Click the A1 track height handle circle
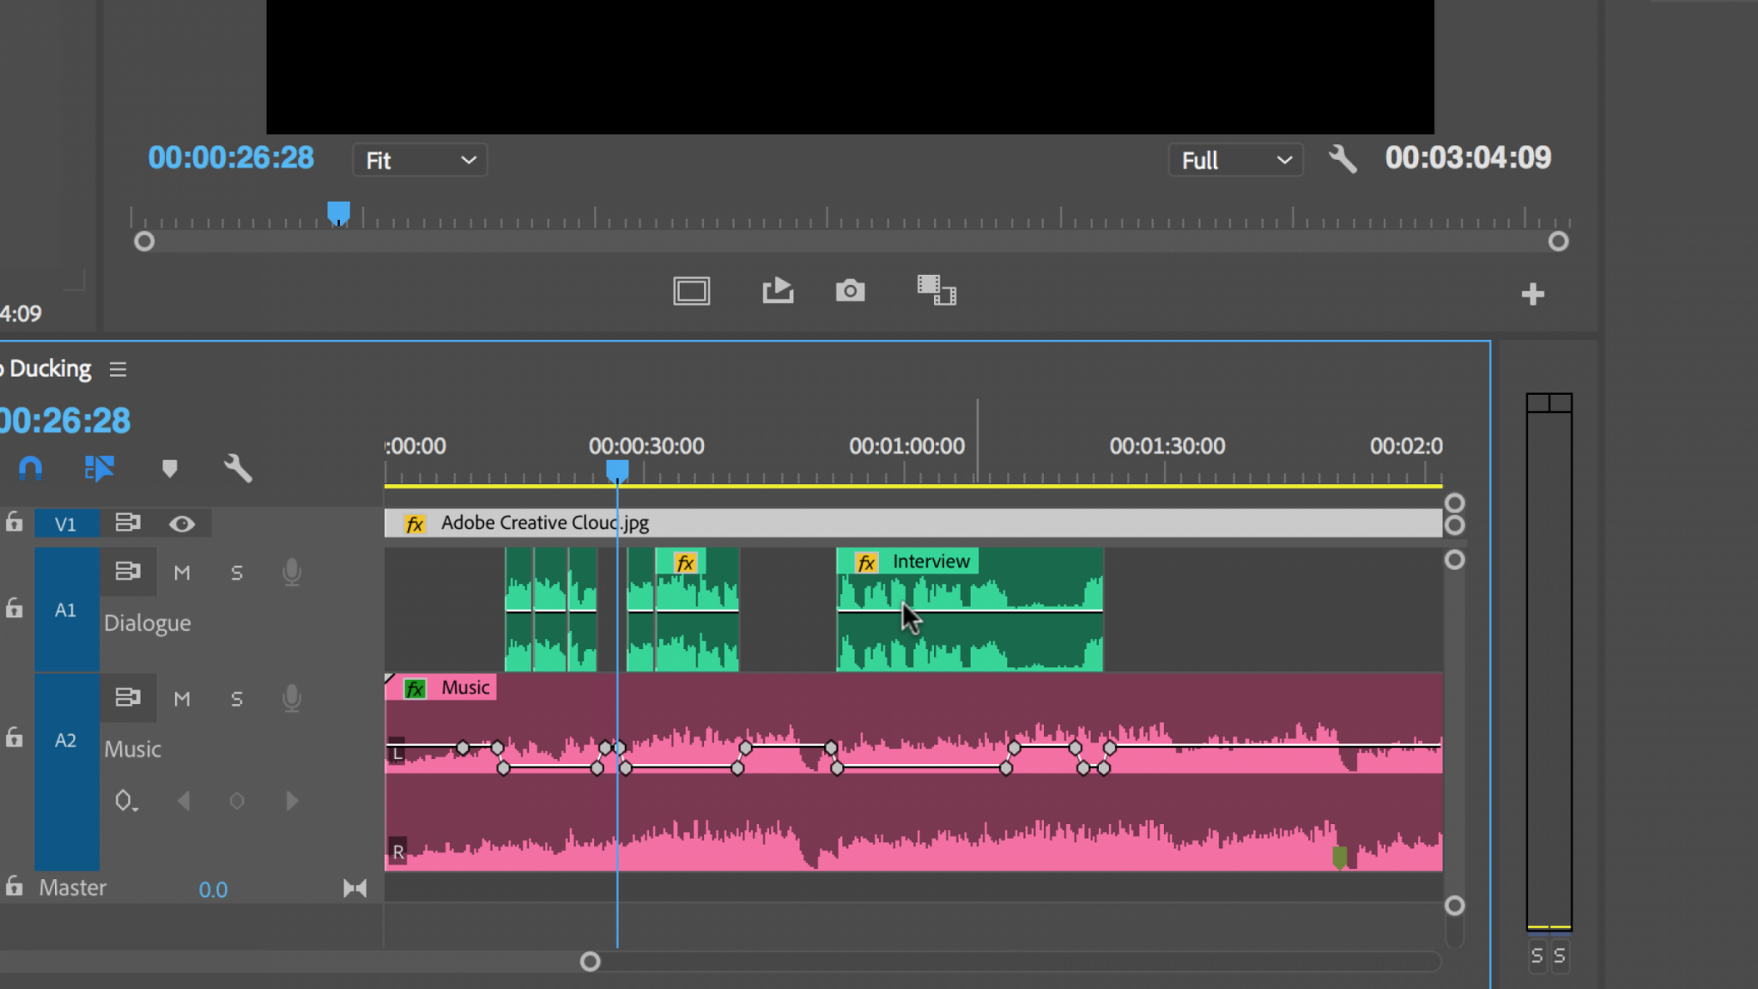This screenshot has width=1758, height=989. (1454, 560)
